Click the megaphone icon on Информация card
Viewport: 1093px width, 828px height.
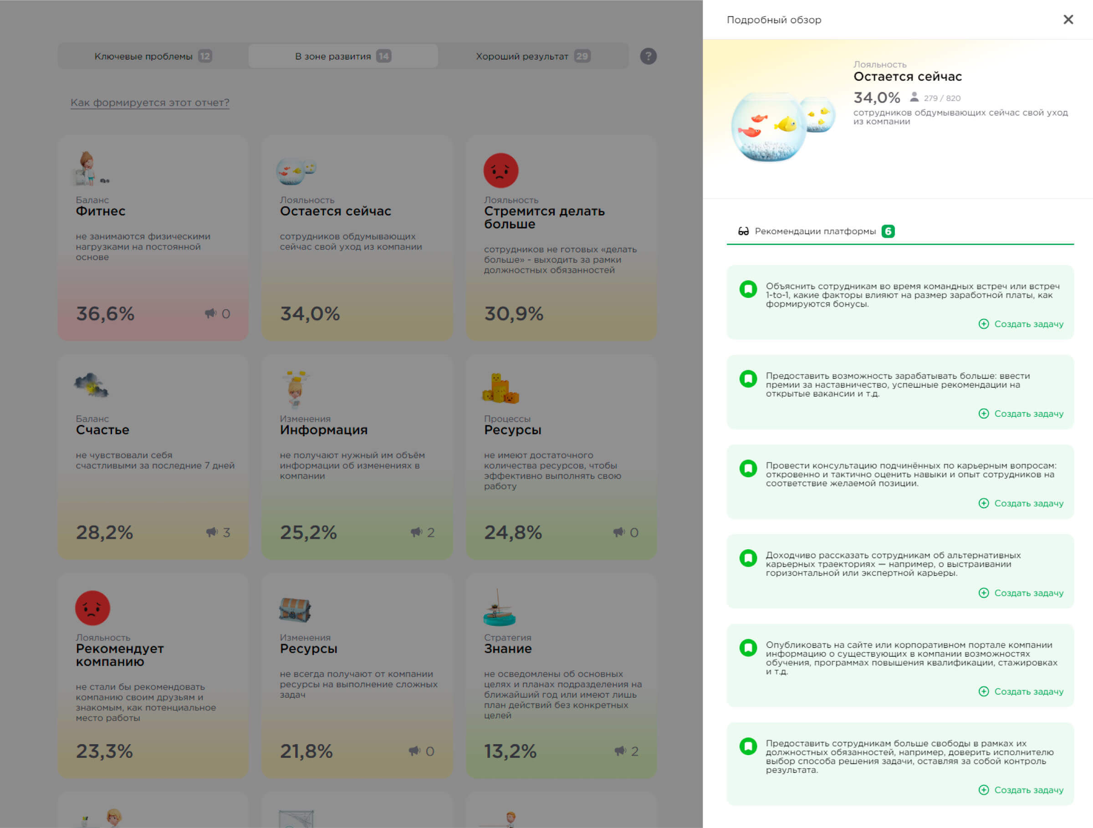coord(415,532)
